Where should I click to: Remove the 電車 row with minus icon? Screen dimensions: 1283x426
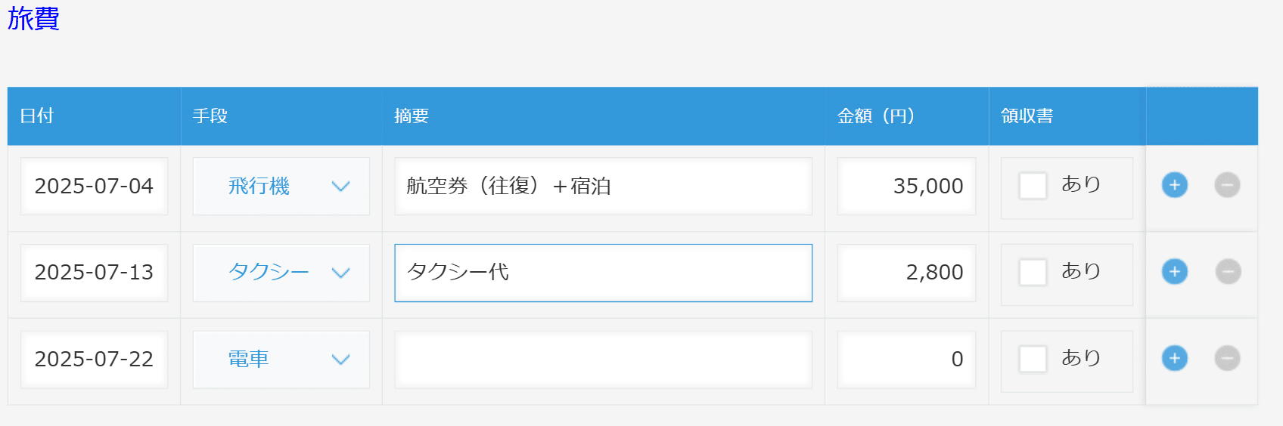[x=1227, y=358]
